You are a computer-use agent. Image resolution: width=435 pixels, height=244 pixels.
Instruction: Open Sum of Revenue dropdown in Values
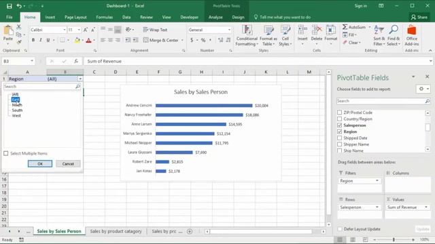[426, 207]
